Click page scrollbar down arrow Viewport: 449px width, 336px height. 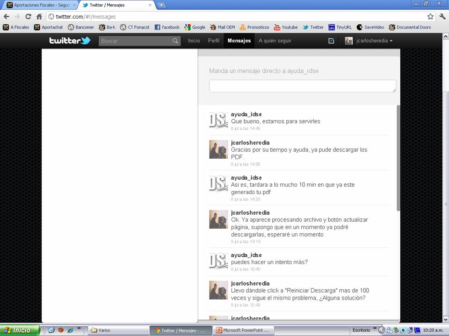point(446,319)
